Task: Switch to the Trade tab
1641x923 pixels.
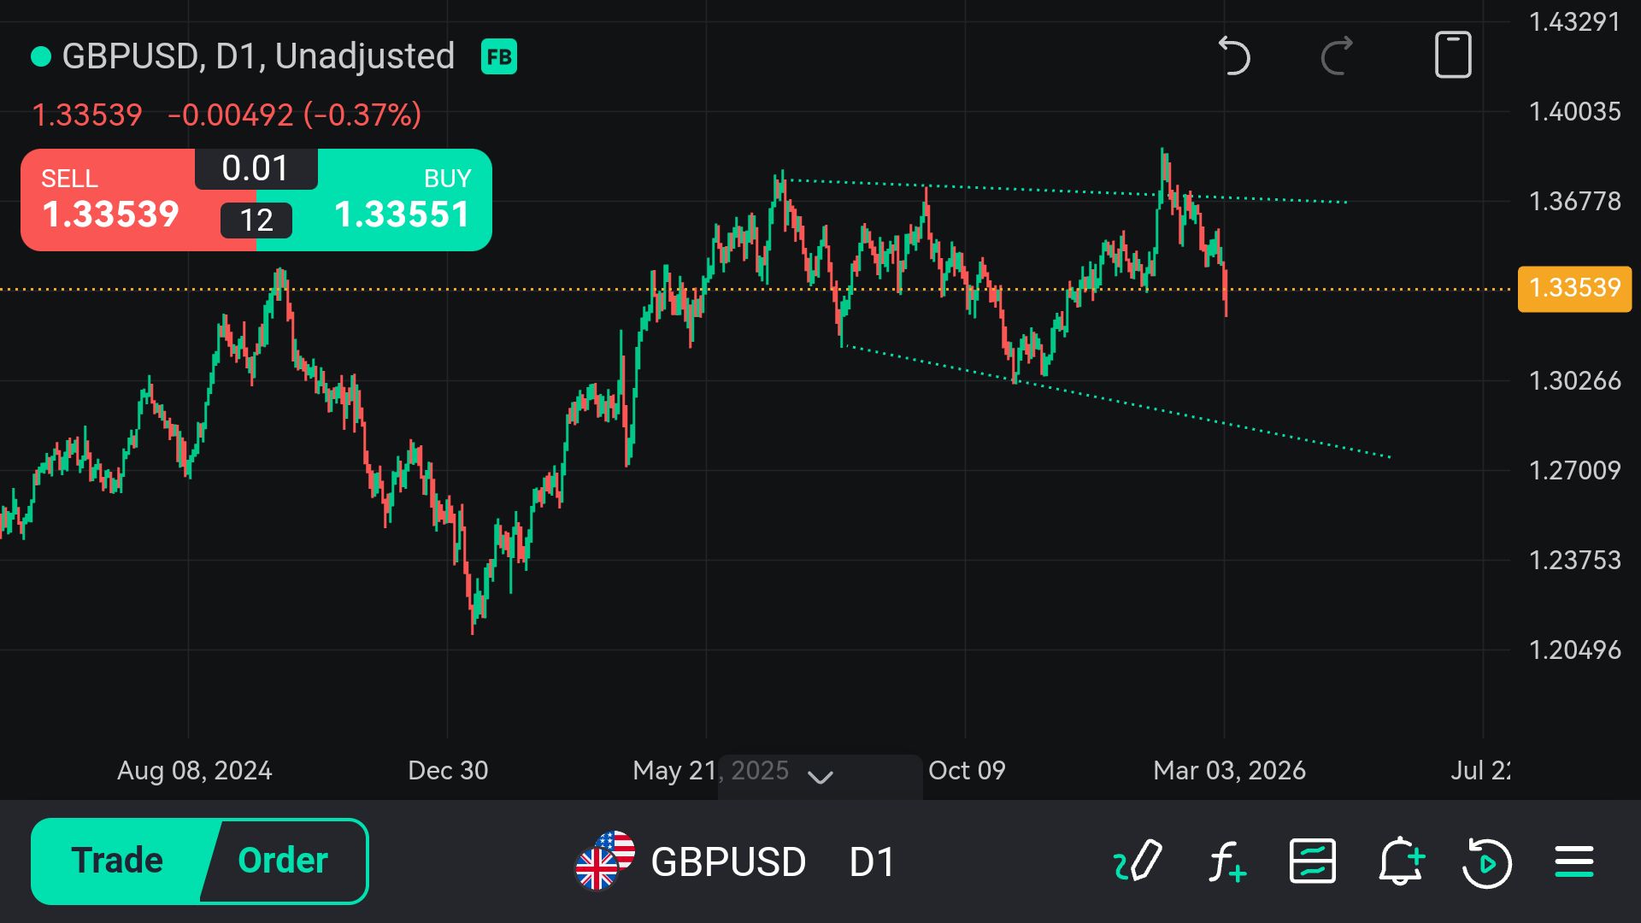Action: click(118, 861)
